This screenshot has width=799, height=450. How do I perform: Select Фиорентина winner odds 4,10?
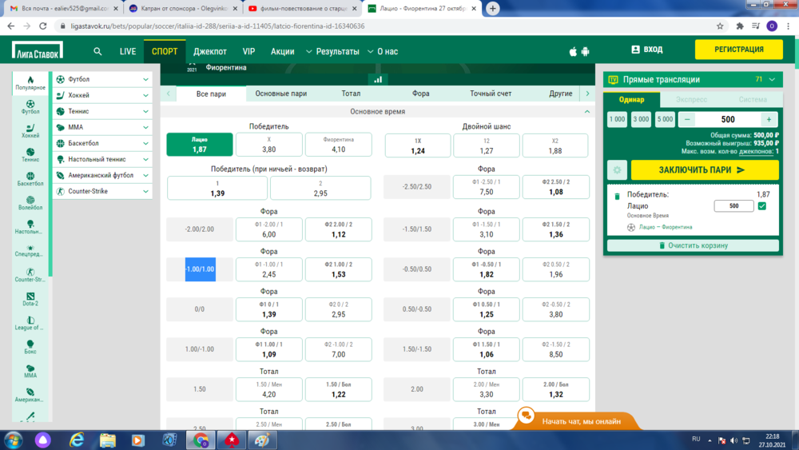[x=338, y=145]
